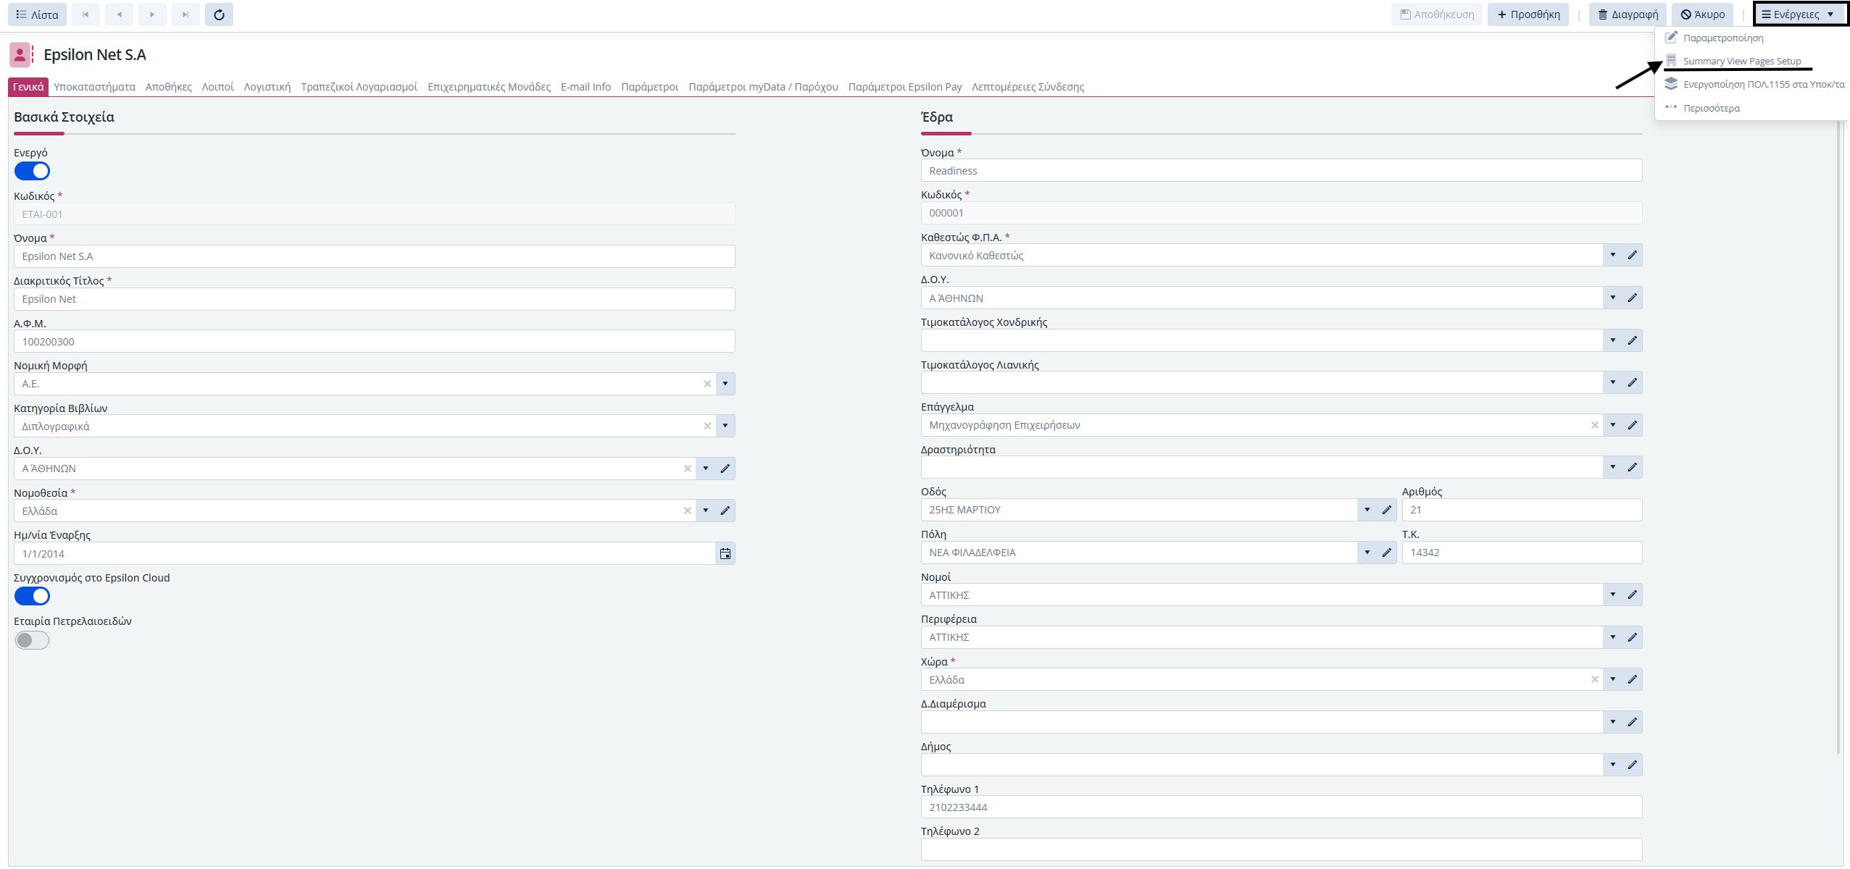1850x869 pixels.
Task: Click the Αποθήκευση button
Action: pyautogui.click(x=1436, y=14)
